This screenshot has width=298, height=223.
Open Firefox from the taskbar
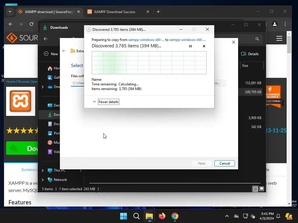(x=162, y=216)
